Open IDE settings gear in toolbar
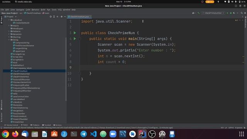 point(245,13)
